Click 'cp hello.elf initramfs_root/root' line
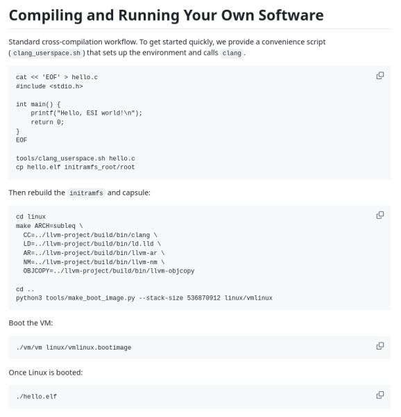The width and height of the screenshot is (401, 417). (x=76, y=167)
